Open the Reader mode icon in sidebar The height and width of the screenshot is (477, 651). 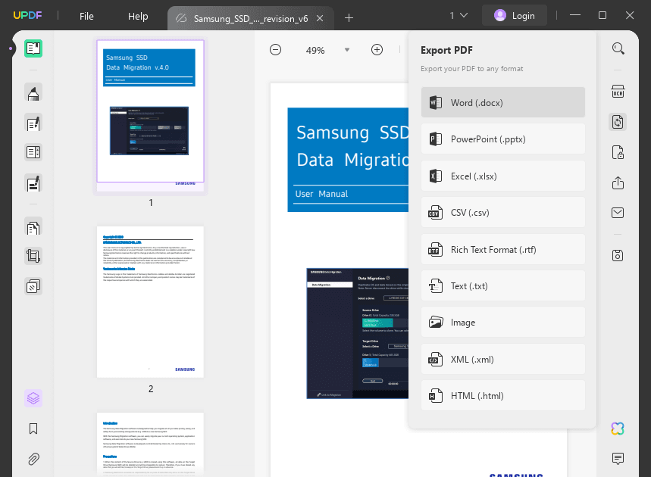[x=33, y=48]
